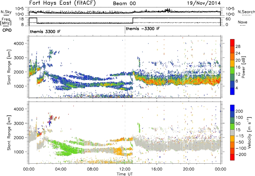The width and height of the screenshot is (255, 176).
Task: Click the '16' label on the Power colorbar
Action: tap(238, 67)
